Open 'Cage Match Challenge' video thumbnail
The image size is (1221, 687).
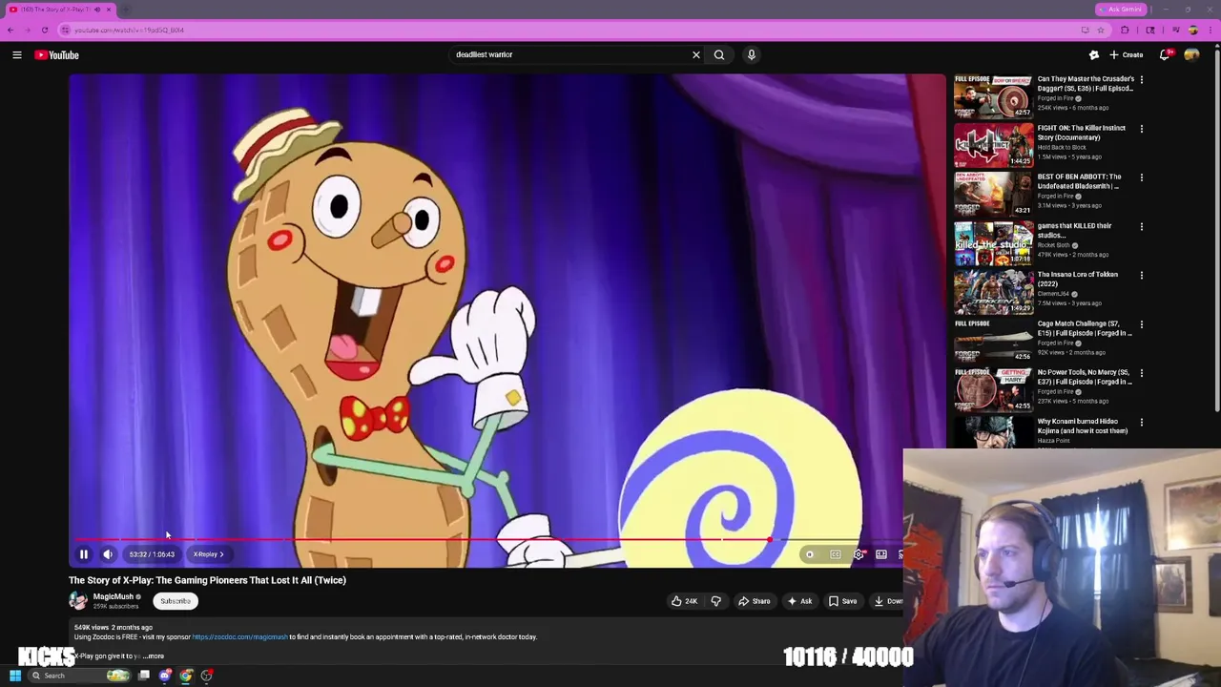(993, 341)
